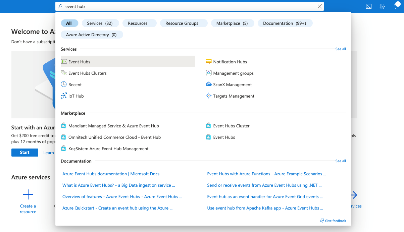Open Use event hub from Apache Kafka link

(265, 208)
